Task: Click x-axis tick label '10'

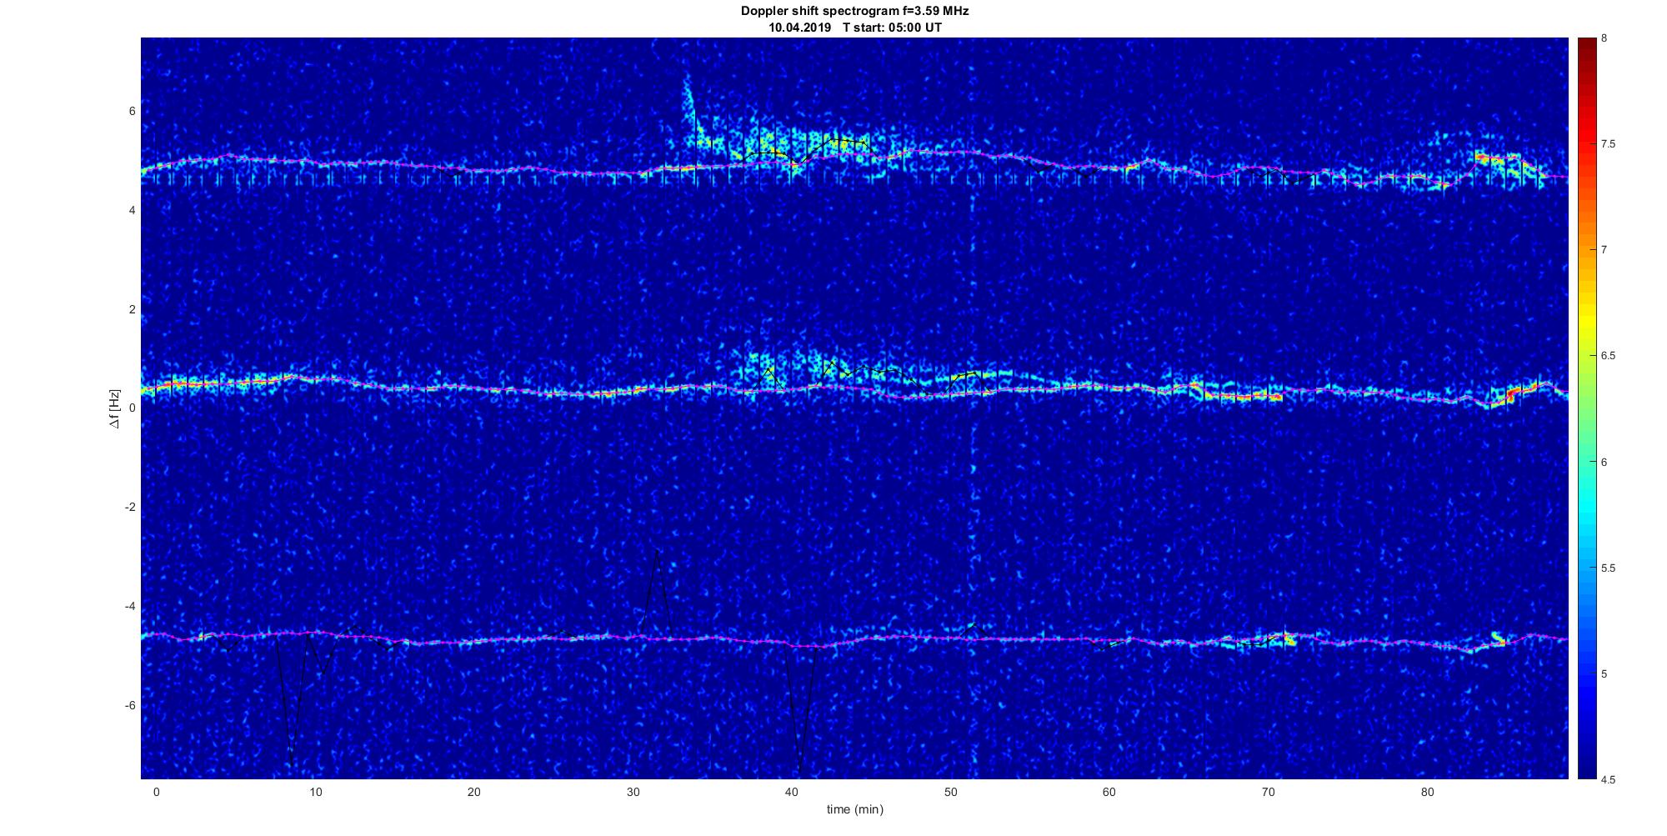Action: point(315,793)
